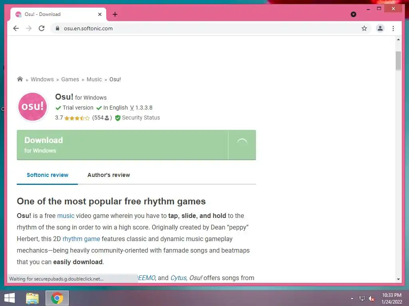This screenshot has height=306, width=409.
Task: Open the network status tray icon
Action: coord(362,298)
